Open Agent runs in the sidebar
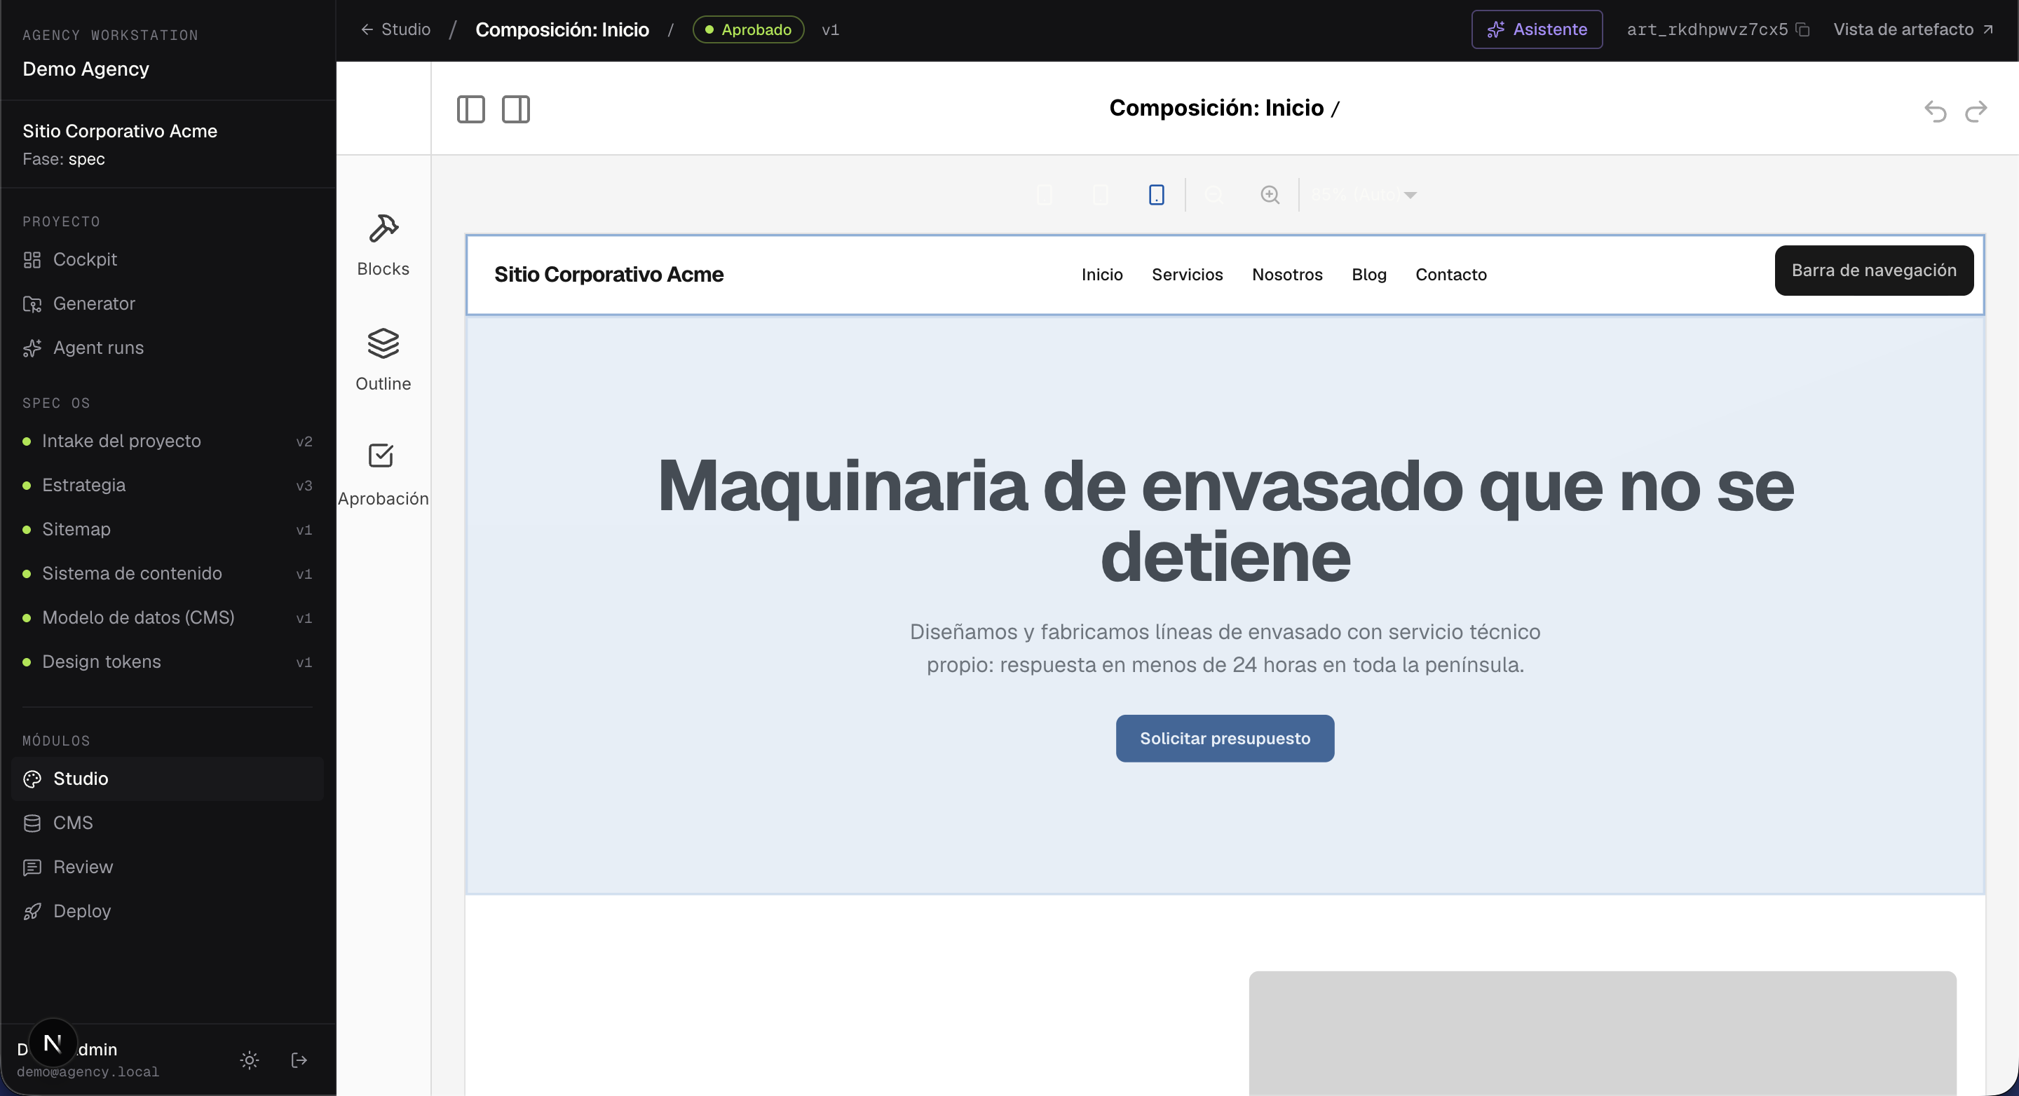 pos(168,348)
